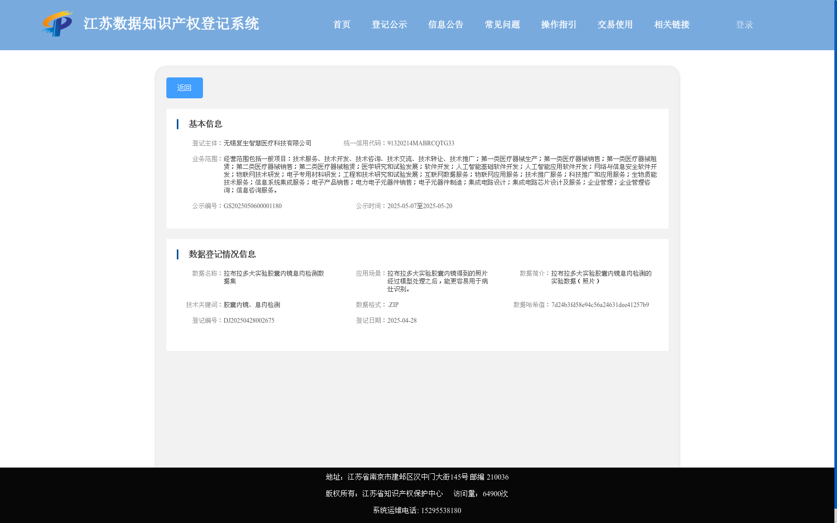Click publicity period 2025-05-07至2025-05-20
Image resolution: width=837 pixels, height=523 pixels.
point(420,206)
